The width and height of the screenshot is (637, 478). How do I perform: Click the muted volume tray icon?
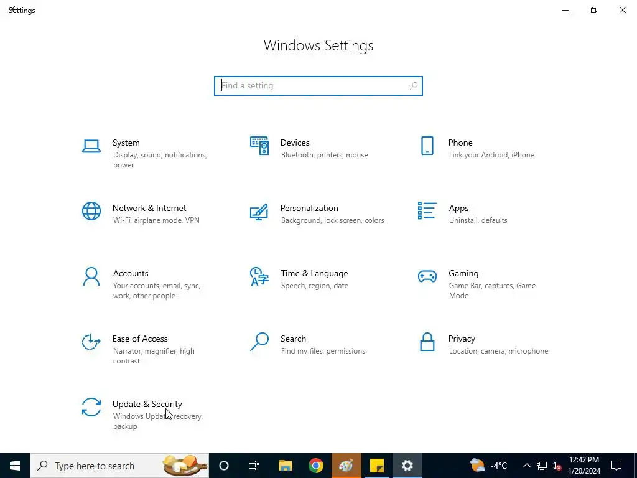point(557,466)
